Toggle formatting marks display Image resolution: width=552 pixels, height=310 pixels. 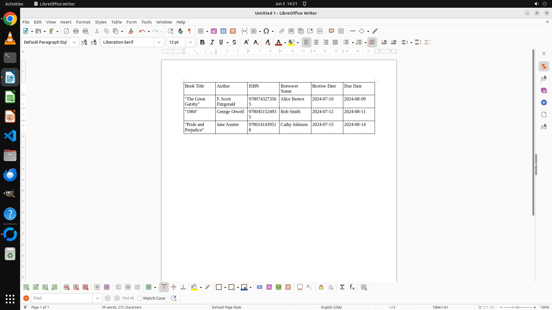coord(189,31)
